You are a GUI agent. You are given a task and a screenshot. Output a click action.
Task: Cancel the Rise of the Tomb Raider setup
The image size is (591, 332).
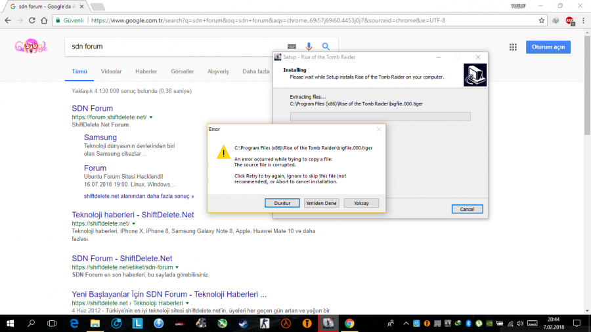tap(467, 209)
